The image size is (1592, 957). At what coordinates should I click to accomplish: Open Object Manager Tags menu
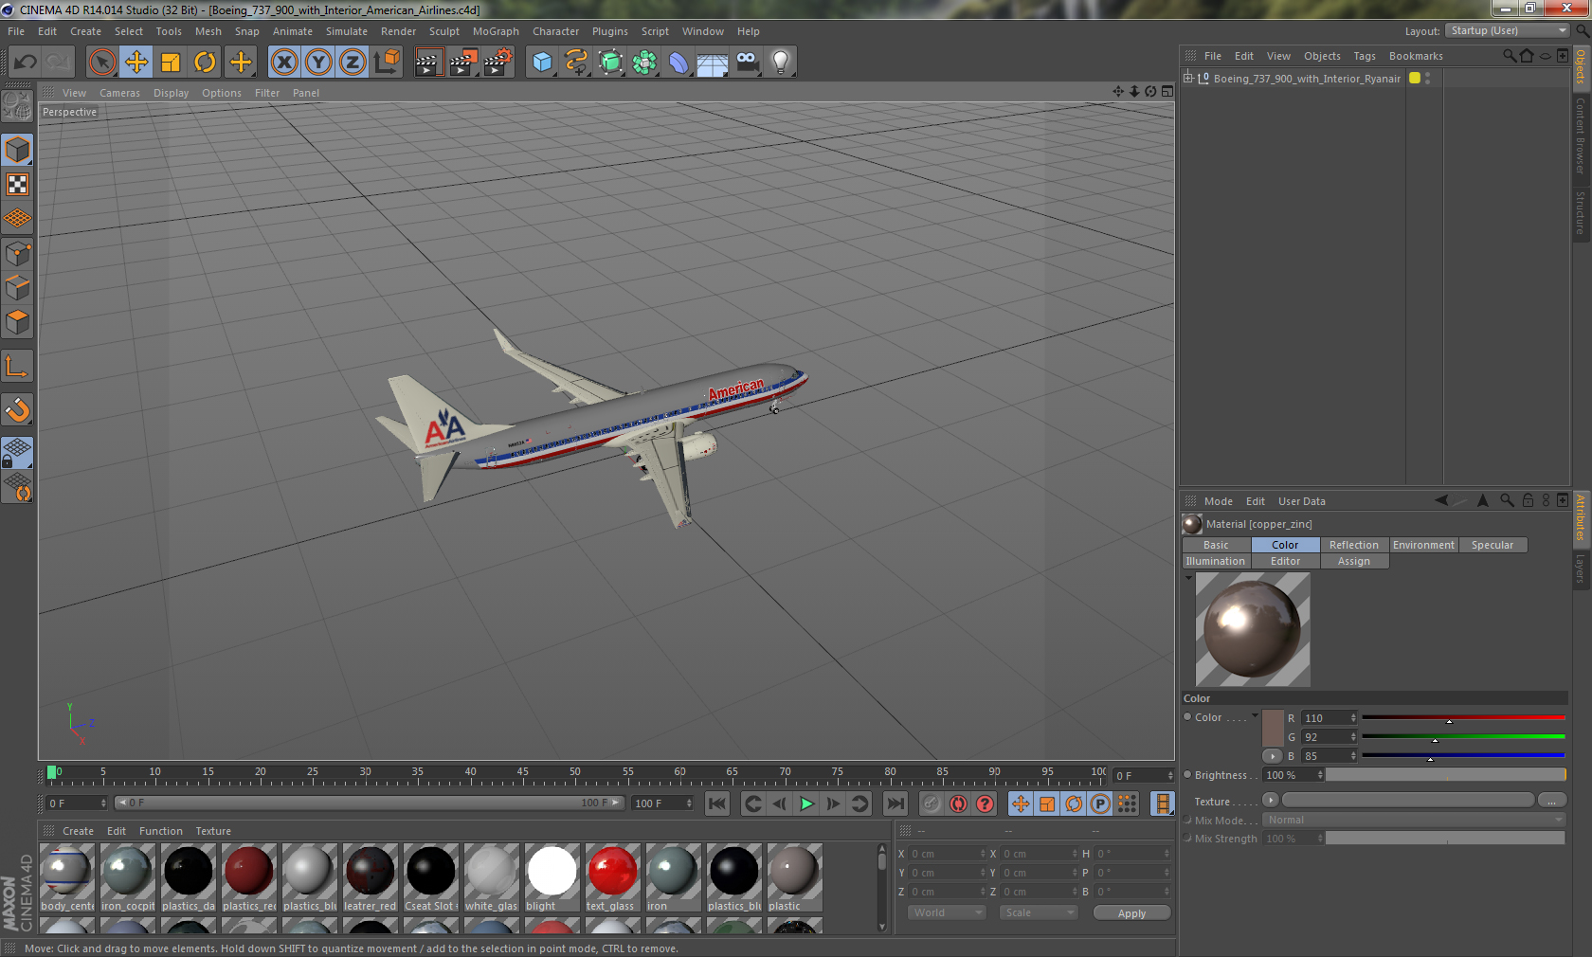tap(1364, 56)
